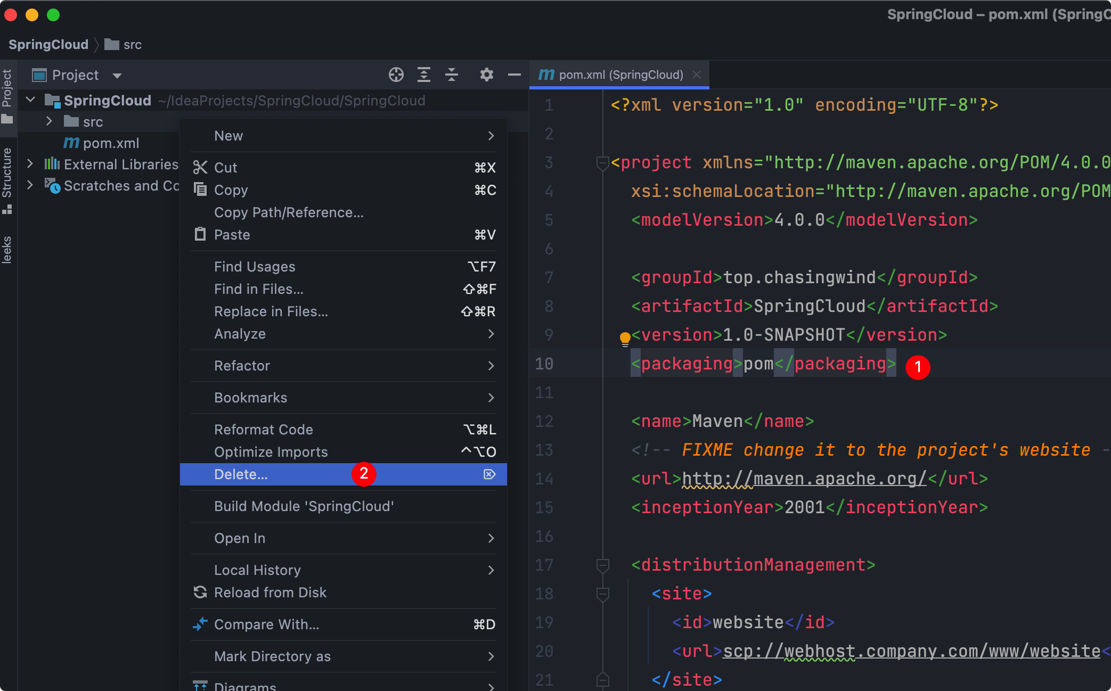Open the maven.apache.org URL link
The image size is (1111, 691).
[x=804, y=479]
